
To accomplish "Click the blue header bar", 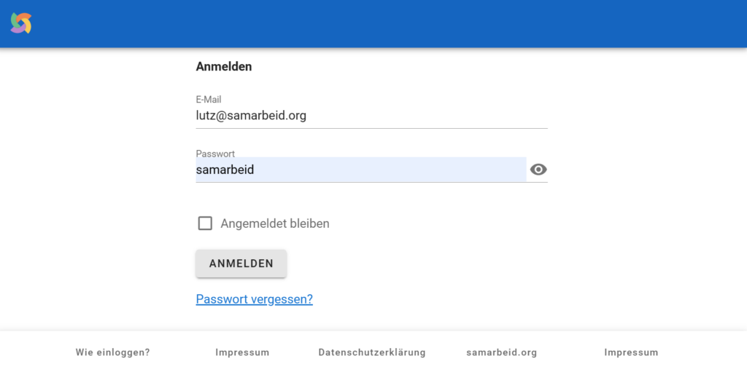I will pos(381,24).
